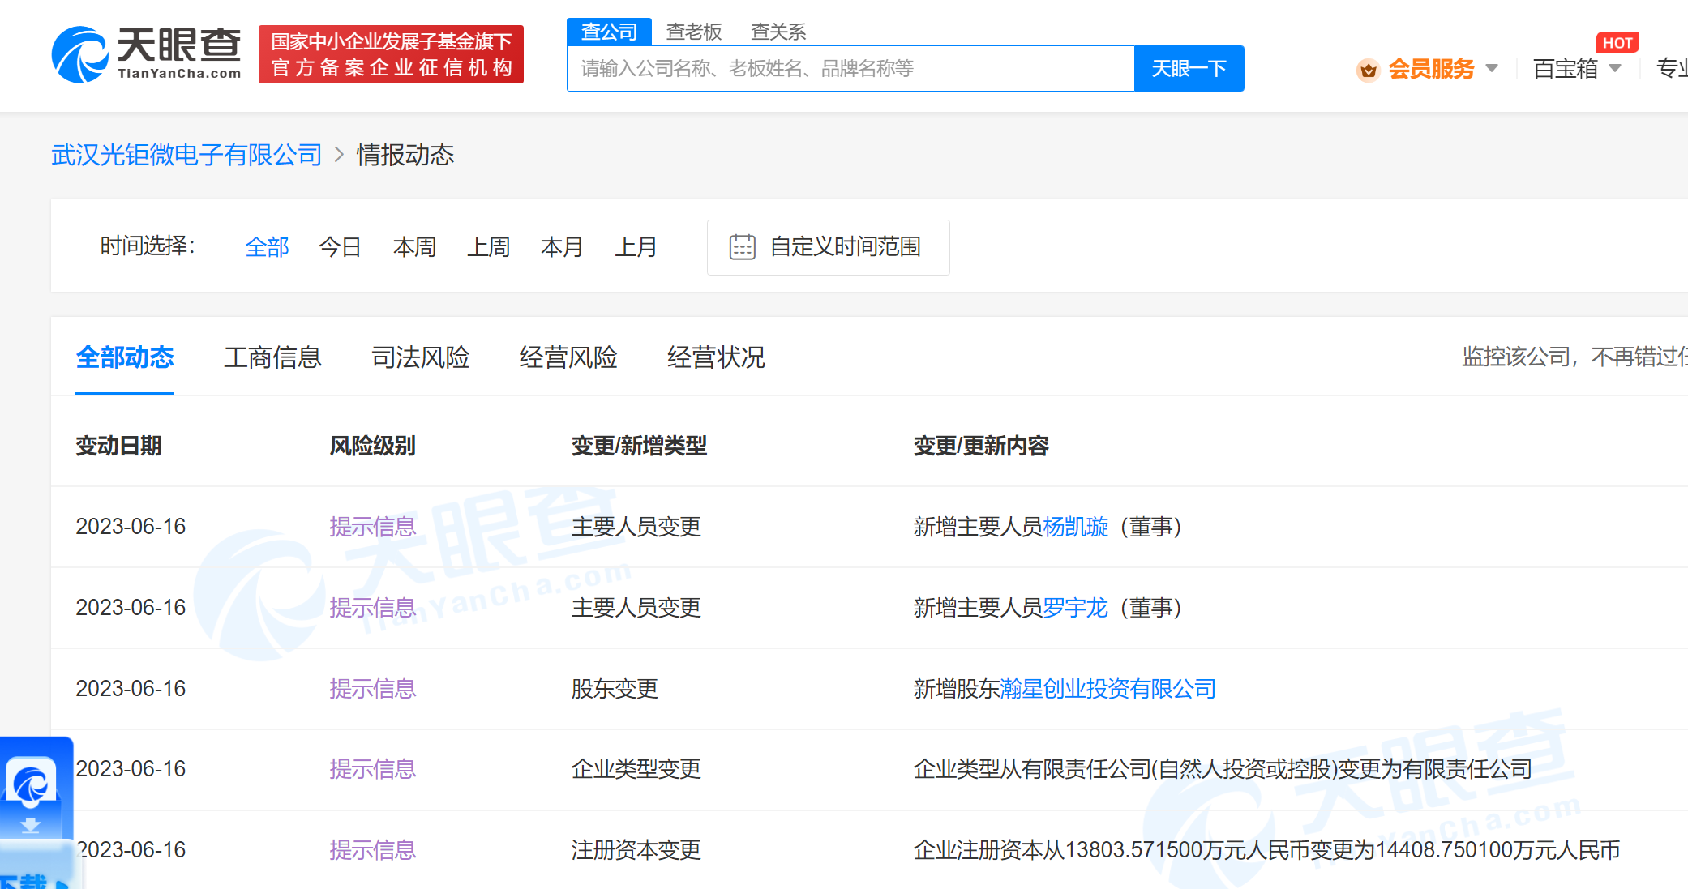This screenshot has width=1688, height=889.
Task: Click the download arrow in floating widget
Action: point(31,825)
